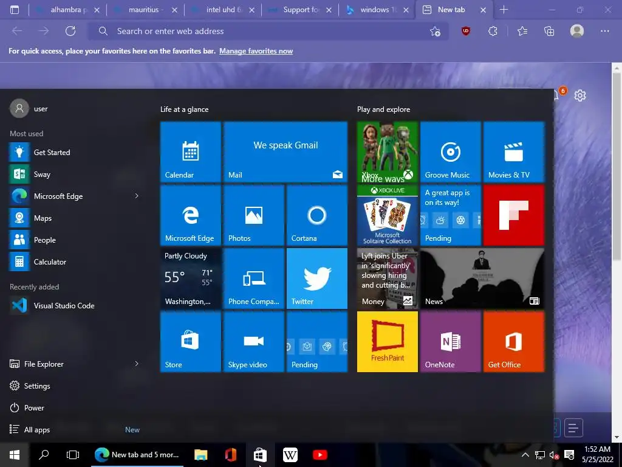
Task: Launch Visual Studio Code from Recently added
Action: (x=75, y=305)
